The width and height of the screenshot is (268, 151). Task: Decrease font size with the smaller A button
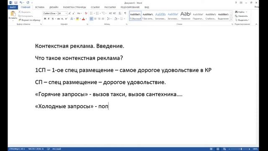click(74, 13)
